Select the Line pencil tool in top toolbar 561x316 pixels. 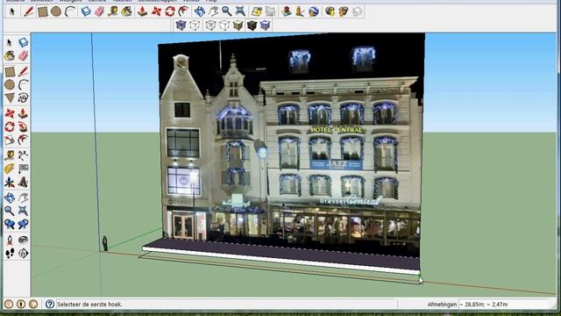(x=28, y=11)
